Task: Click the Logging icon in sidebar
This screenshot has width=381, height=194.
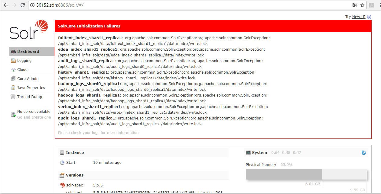Action: pyautogui.click(x=13, y=61)
